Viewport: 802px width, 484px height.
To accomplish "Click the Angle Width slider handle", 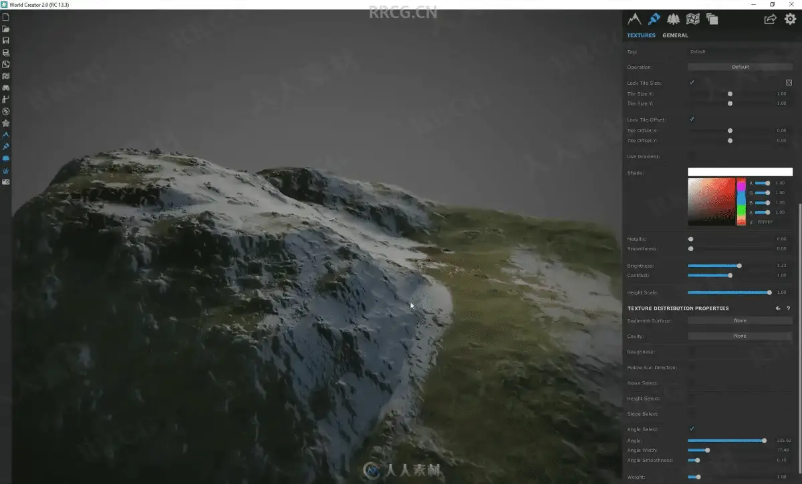I will click(707, 450).
